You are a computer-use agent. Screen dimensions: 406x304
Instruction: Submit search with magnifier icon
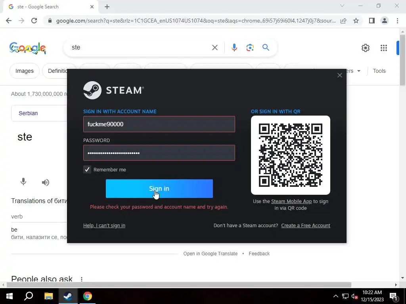[266, 47]
